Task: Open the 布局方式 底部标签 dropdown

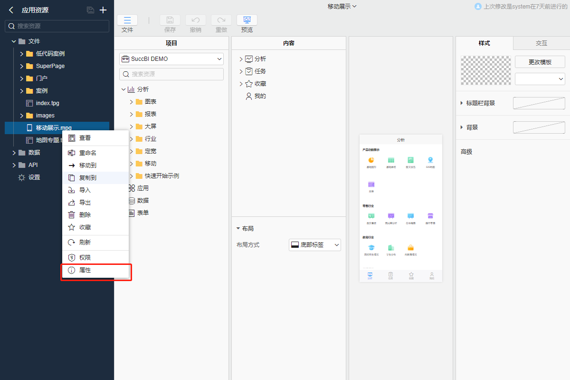Action: point(315,245)
